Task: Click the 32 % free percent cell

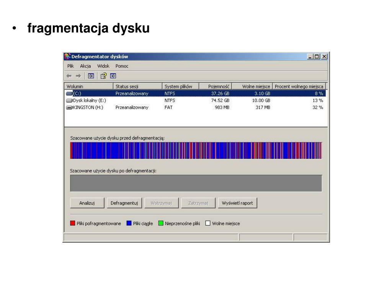Action: point(318,108)
